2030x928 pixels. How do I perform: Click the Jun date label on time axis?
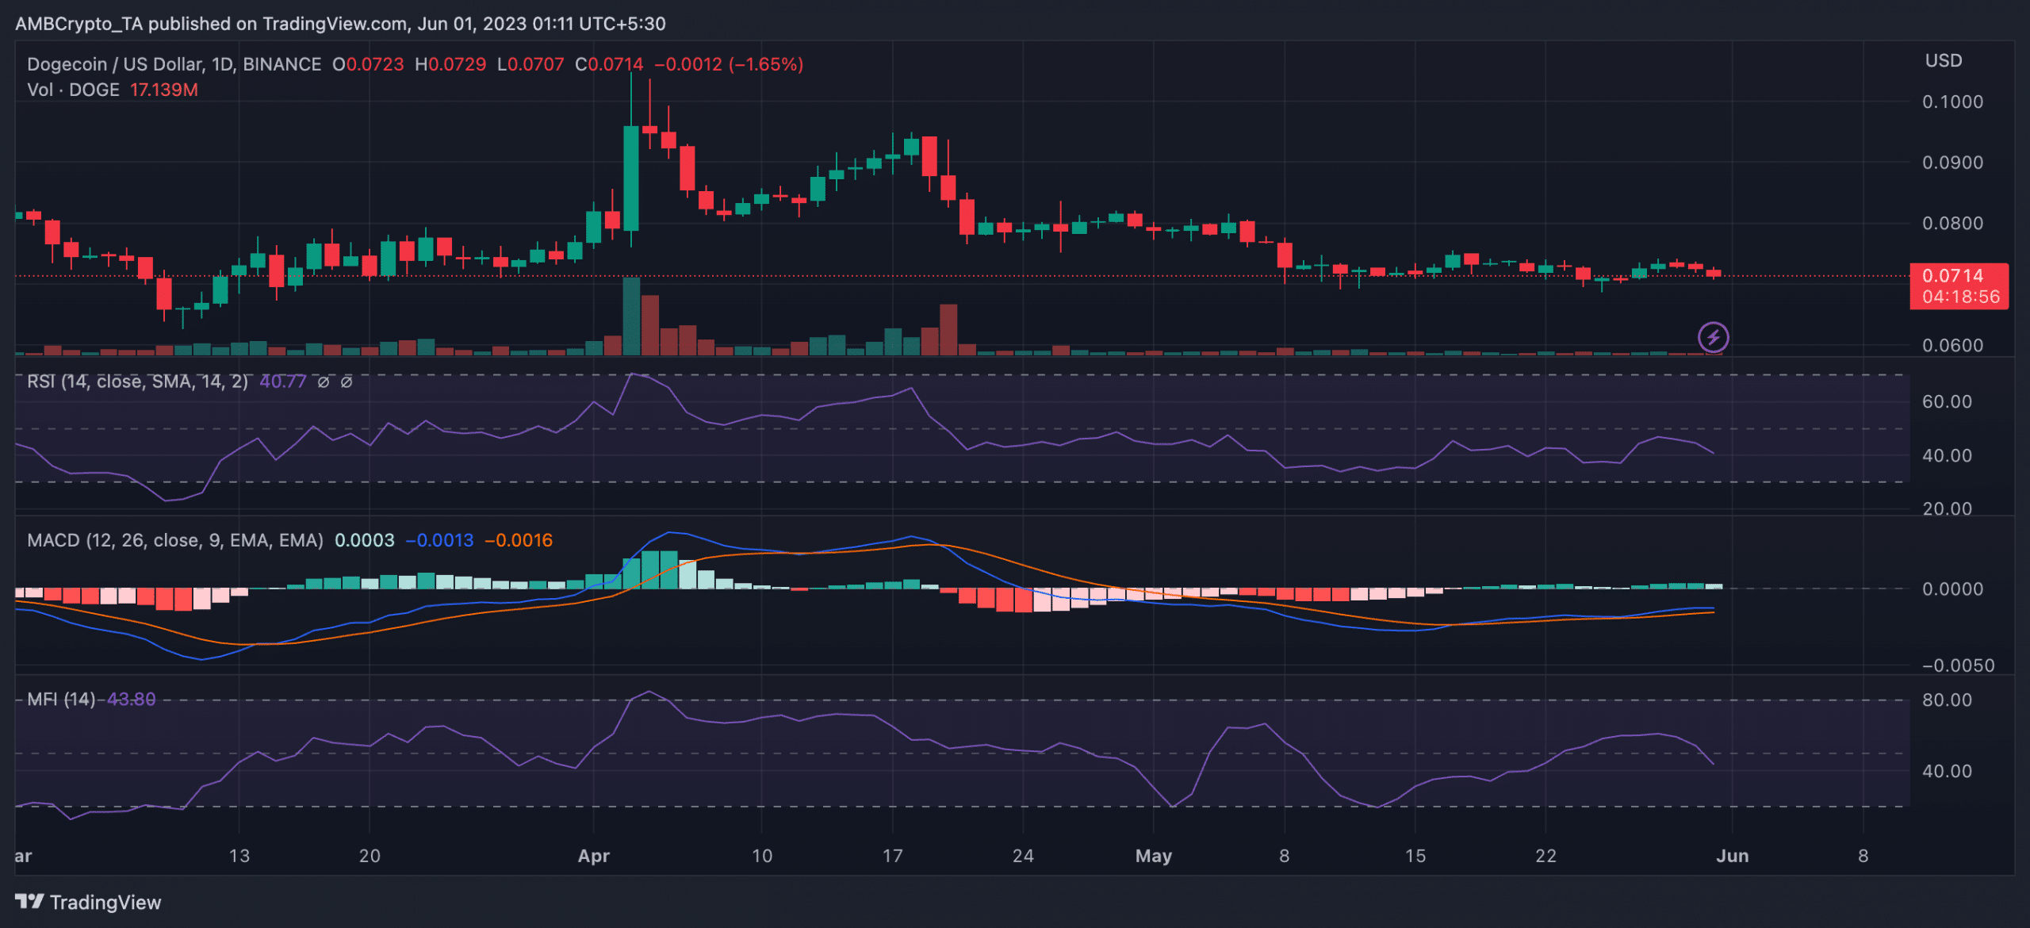1733,856
